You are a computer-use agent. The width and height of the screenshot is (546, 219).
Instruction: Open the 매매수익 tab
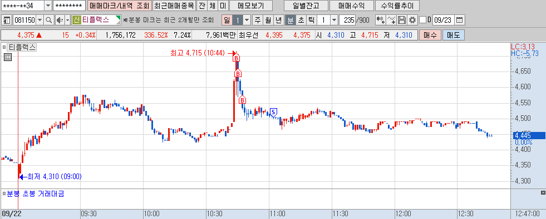pos(351,6)
